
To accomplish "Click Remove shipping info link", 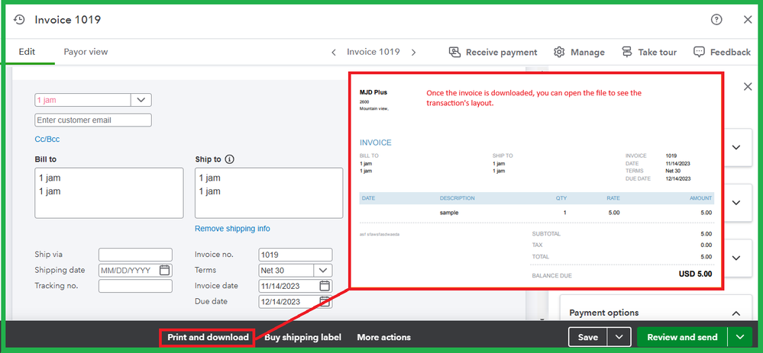I will click(232, 229).
